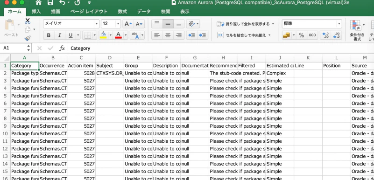Viewport: 374px width, 180px height.
Task: Switch to 校閲 tab
Action: coord(166,12)
